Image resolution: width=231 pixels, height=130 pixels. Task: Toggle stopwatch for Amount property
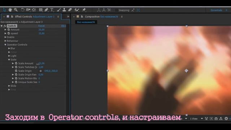(x=9, y=30)
